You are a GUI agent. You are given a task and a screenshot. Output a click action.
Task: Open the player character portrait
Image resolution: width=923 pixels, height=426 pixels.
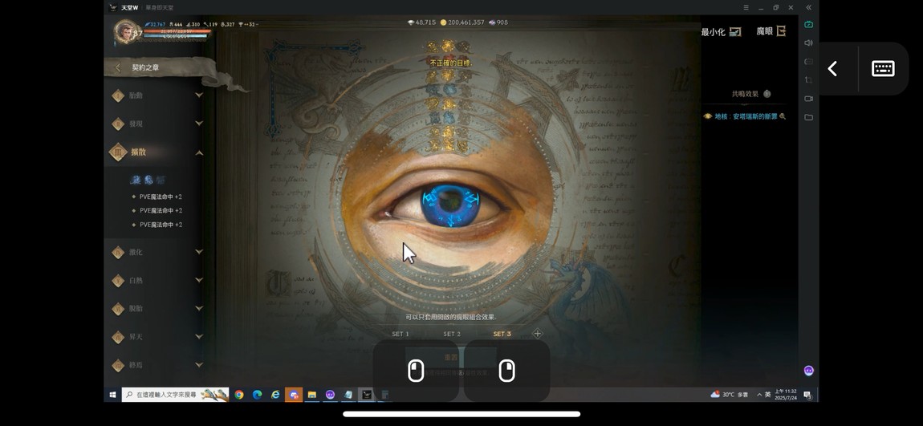[x=124, y=32]
